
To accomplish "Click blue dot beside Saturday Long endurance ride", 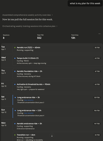I will click(15, 98).
